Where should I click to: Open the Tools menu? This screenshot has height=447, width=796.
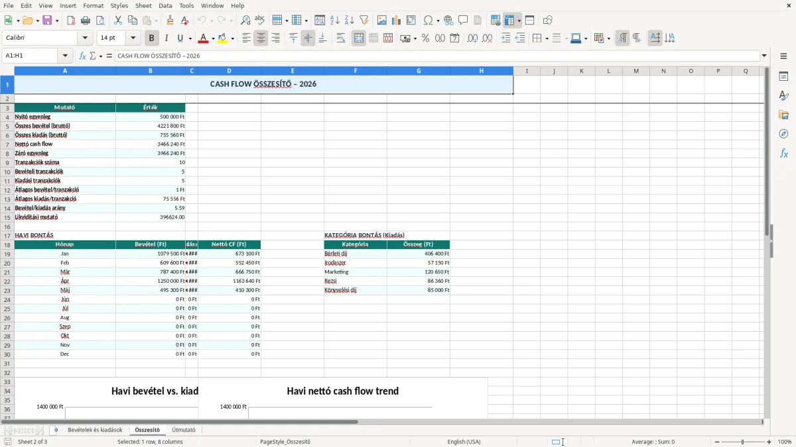pos(186,5)
